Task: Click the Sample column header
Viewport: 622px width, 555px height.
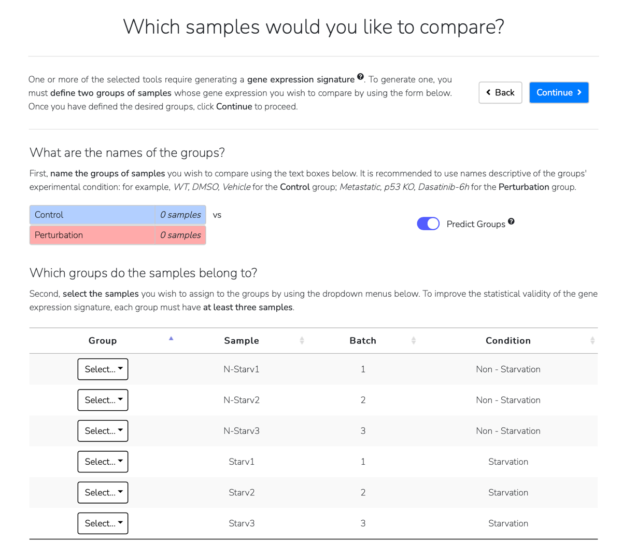Action: pos(242,341)
